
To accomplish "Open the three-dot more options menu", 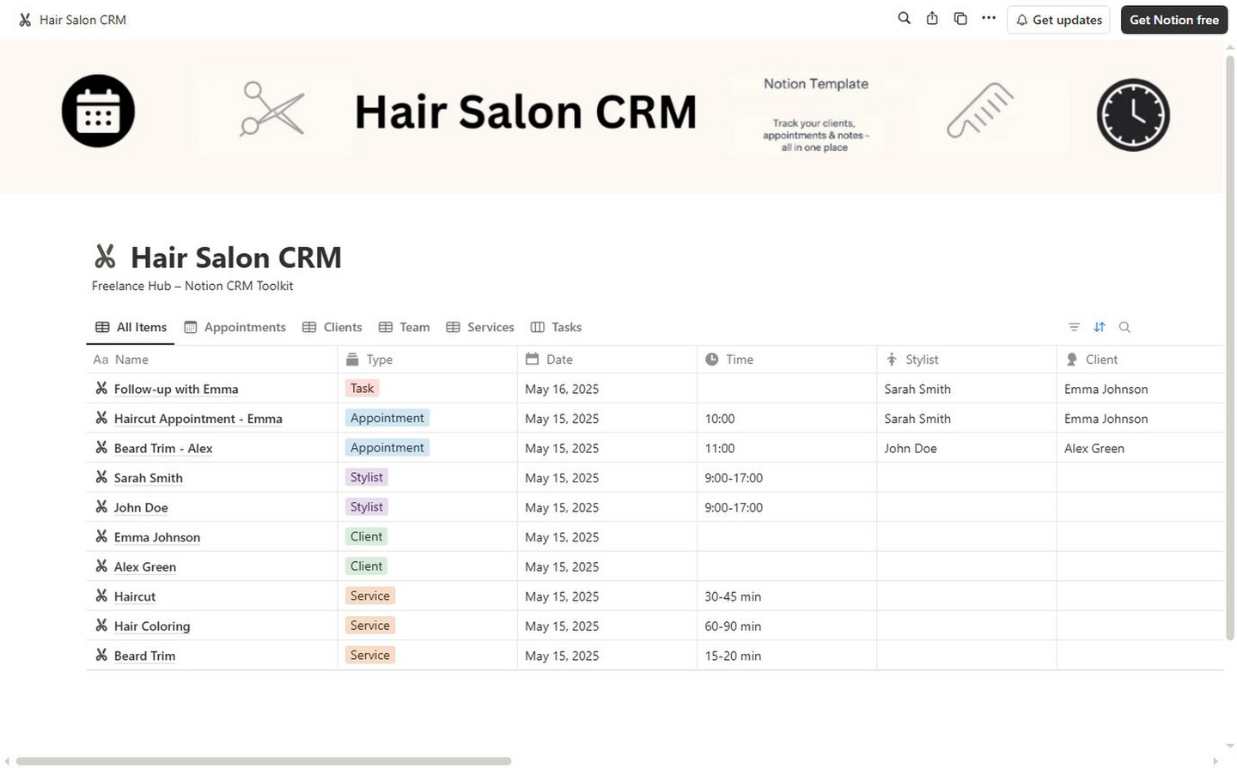I will coord(989,19).
